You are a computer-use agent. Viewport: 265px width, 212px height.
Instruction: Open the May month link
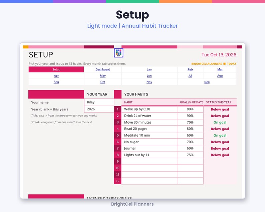click(x=103, y=76)
